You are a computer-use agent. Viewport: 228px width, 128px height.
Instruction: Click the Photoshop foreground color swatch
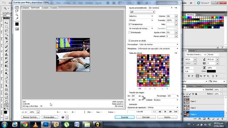(x=6, y=112)
